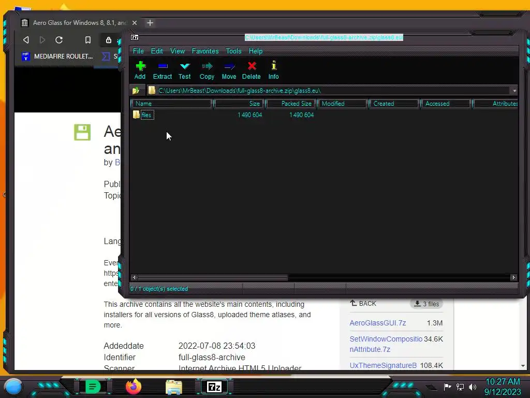The height and width of the screenshot is (398, 530).
Task: Click the status bar selection text
Action: click(159, 289)
